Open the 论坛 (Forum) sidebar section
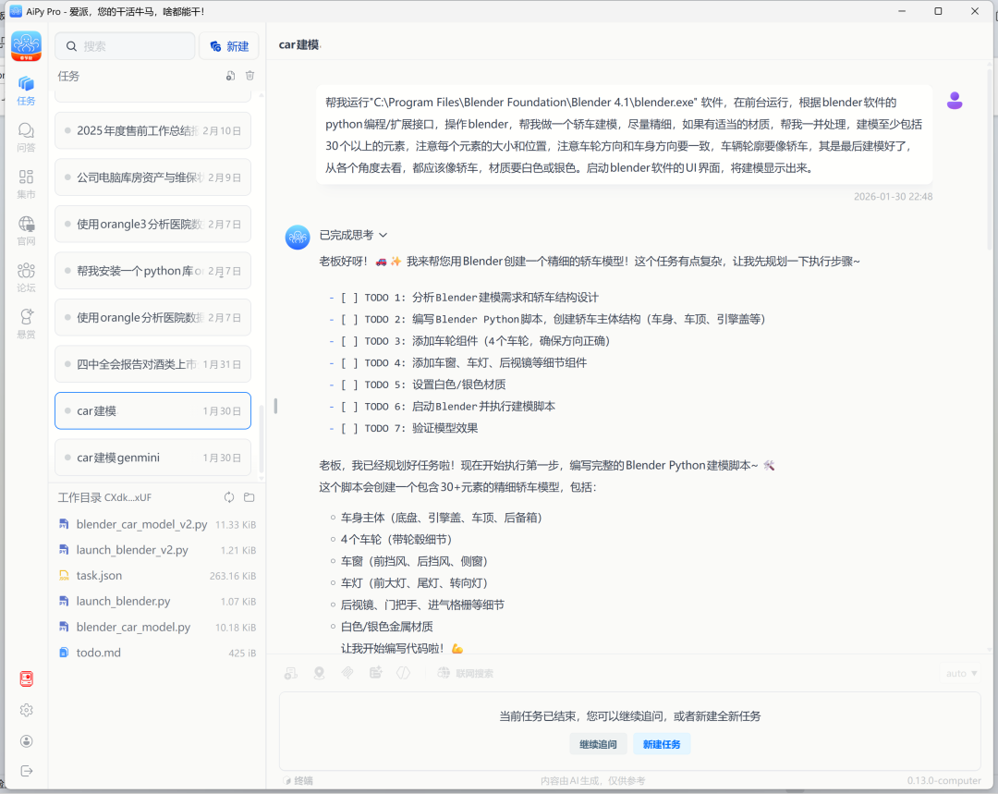 tap(26, 277)
